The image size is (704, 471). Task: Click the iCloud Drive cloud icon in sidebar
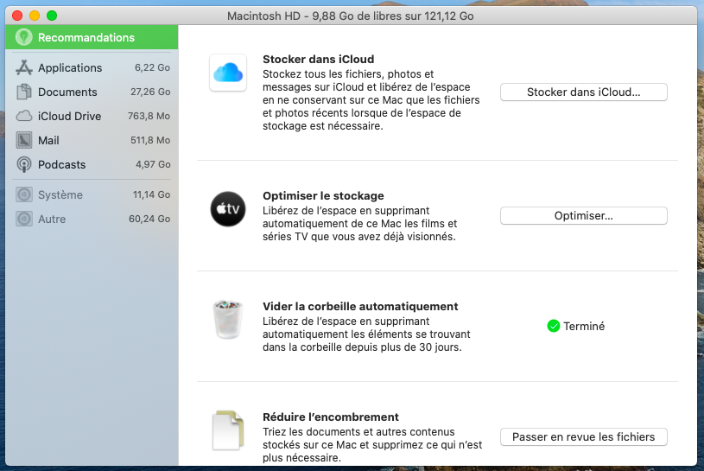click(24, 117)
